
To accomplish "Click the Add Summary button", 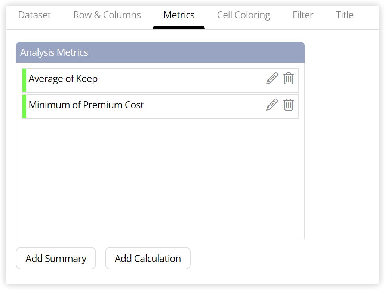I will pyautogui.click(x=56, y=258).
